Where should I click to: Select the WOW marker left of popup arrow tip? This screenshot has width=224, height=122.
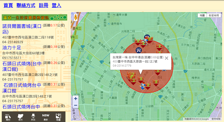click(141, 80)
